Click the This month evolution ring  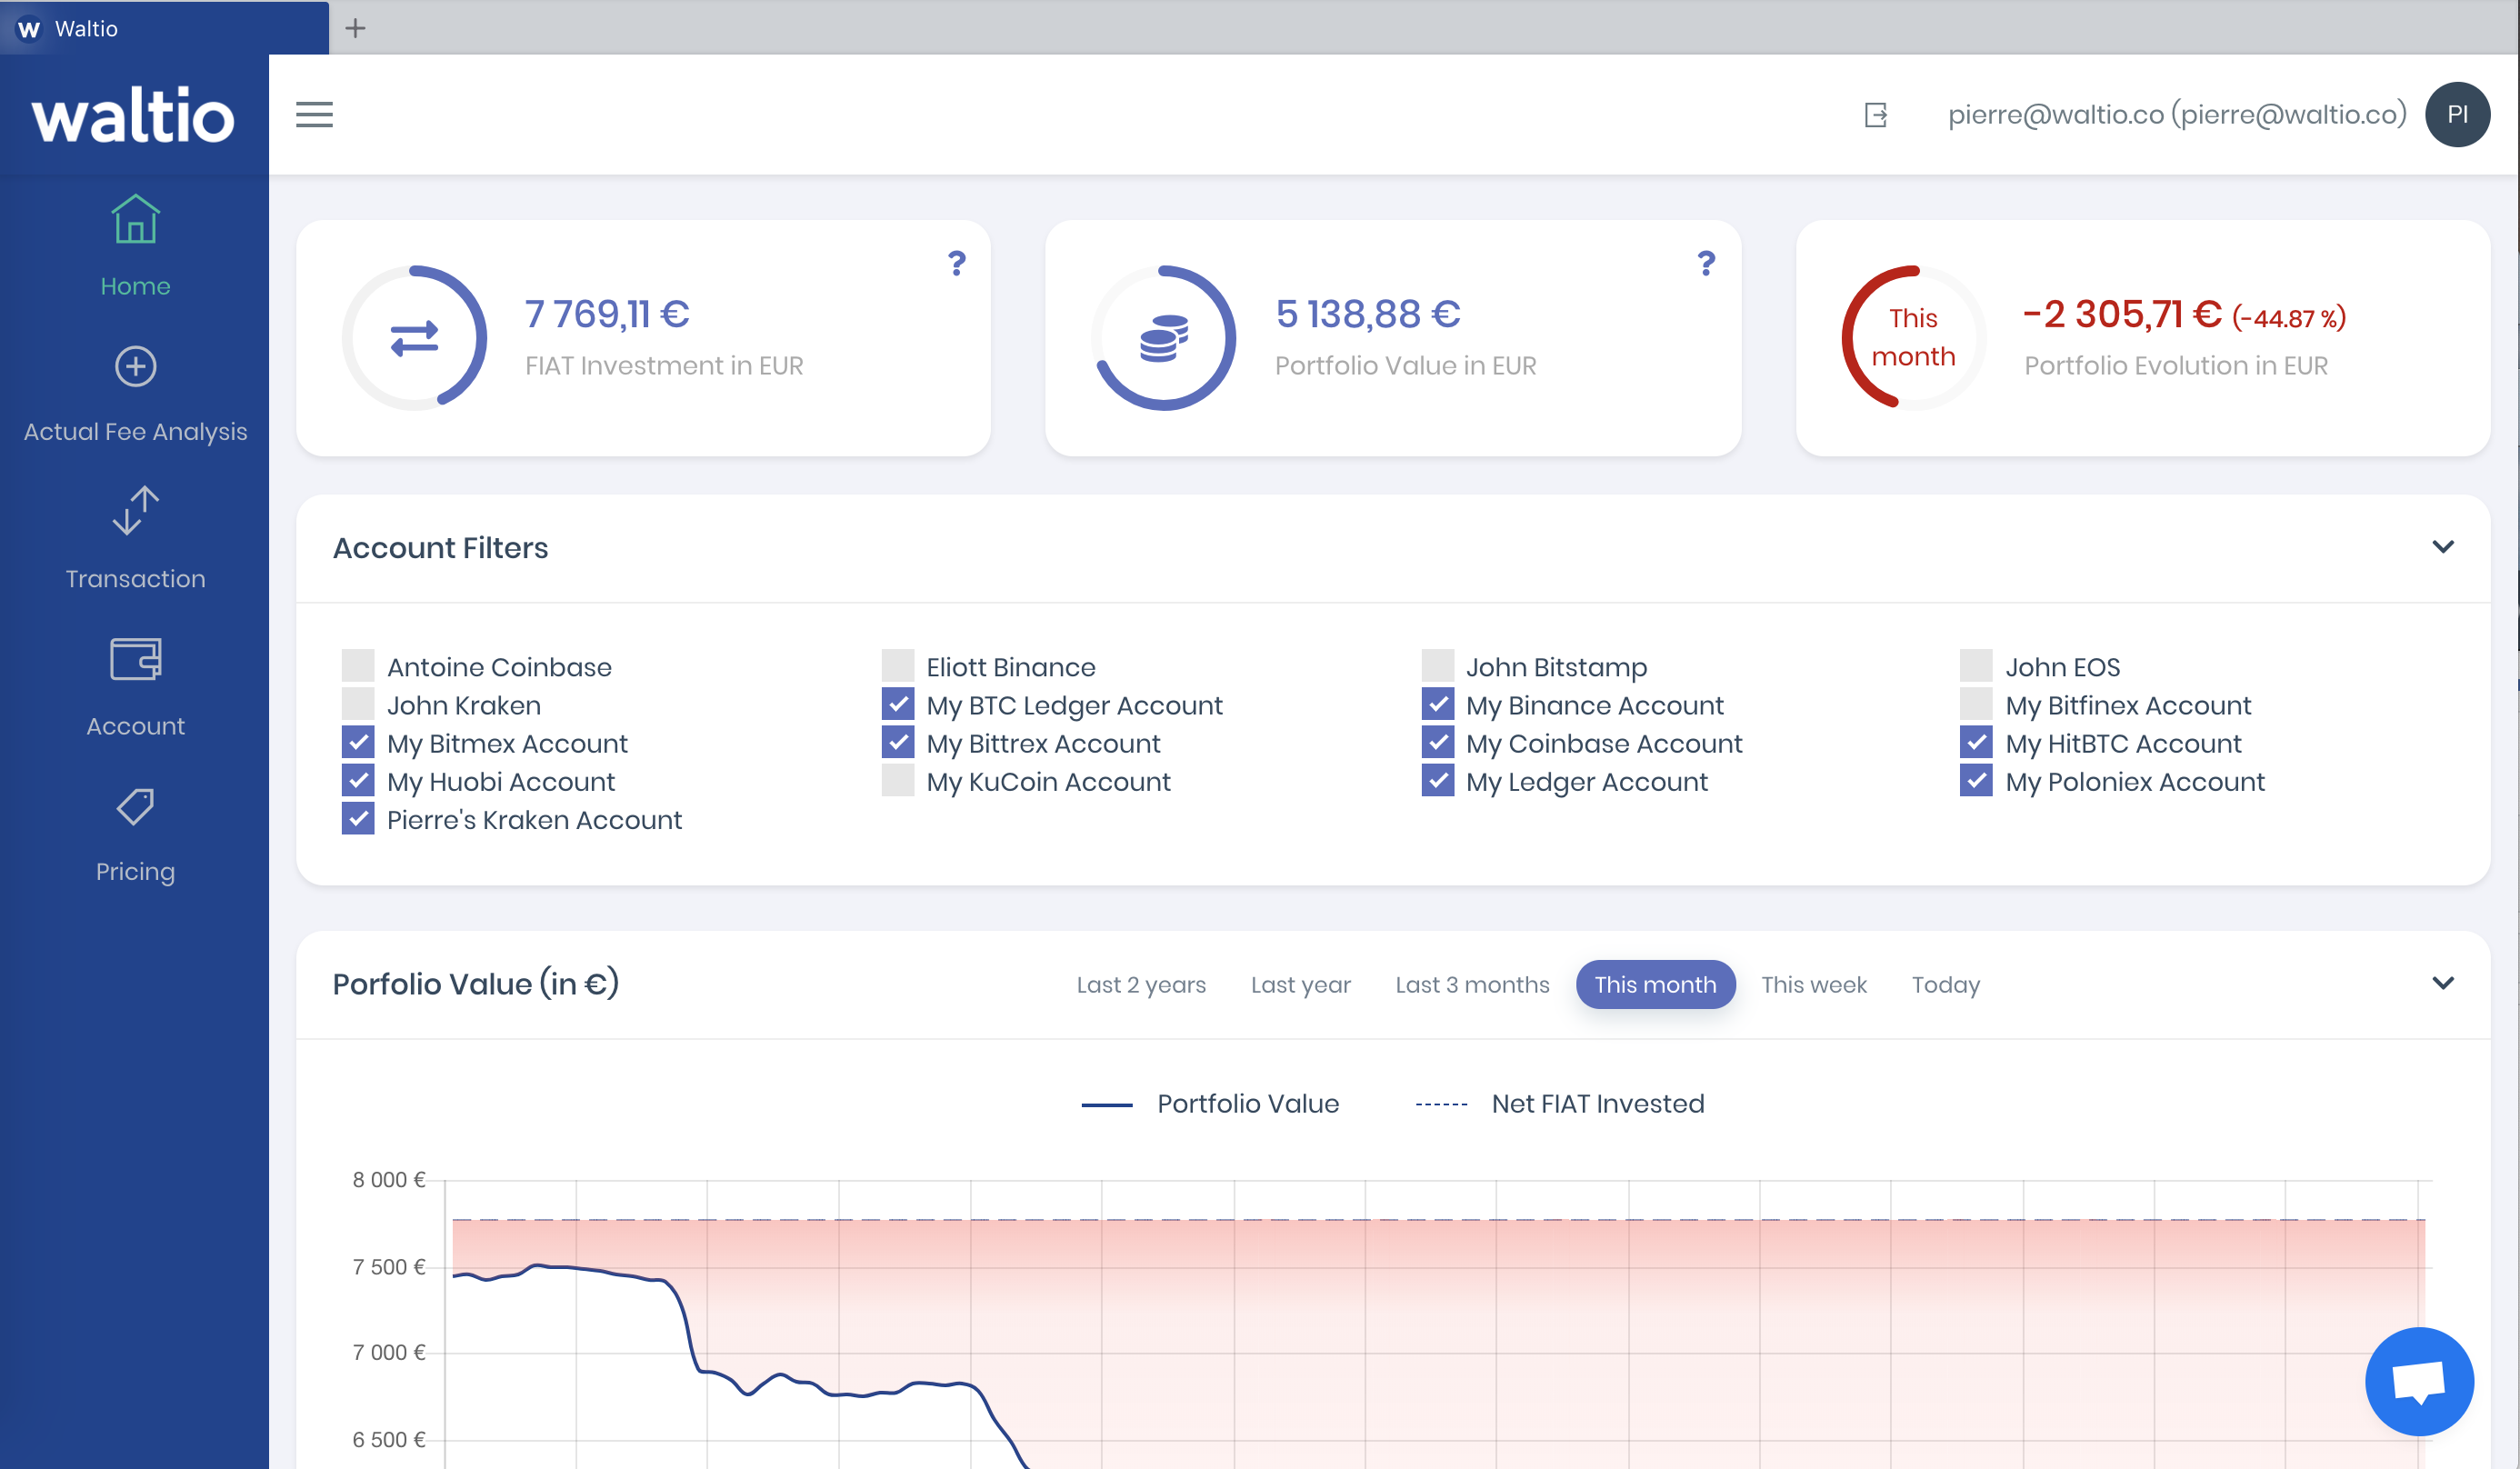pyautogui.click(x=1913, y=338)
